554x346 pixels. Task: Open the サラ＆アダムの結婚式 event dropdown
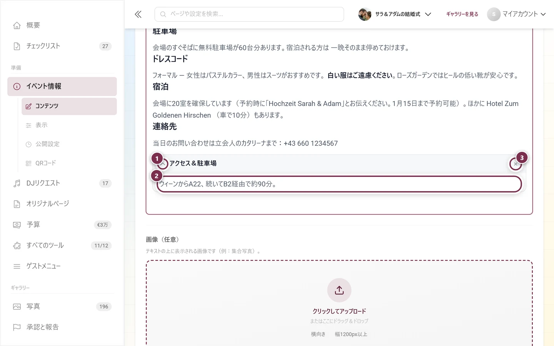[x=395, y=14]
